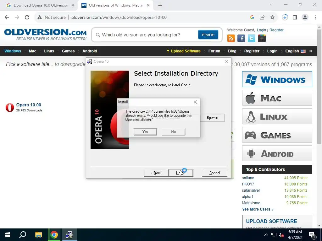This screenshot has height=241, width=322.
Task: Open the Games category banner
Action: (x=277, y=135)
